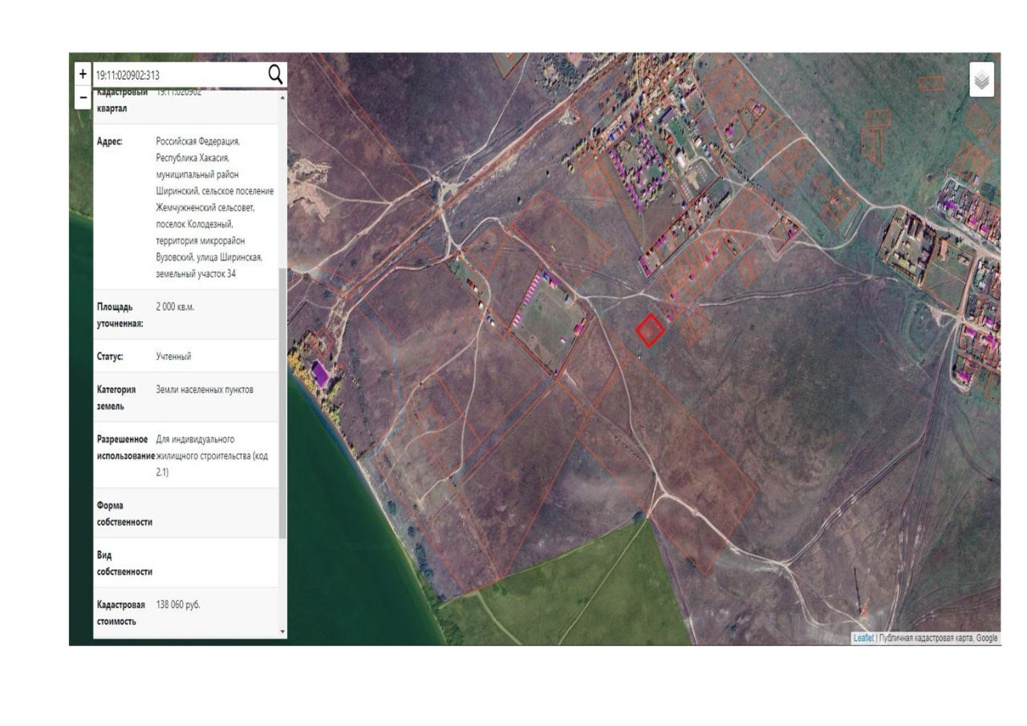The image size is (1027, 726).
Task: Click the address text starting "Российская Федерация"
Action: (x=215, y=208)
